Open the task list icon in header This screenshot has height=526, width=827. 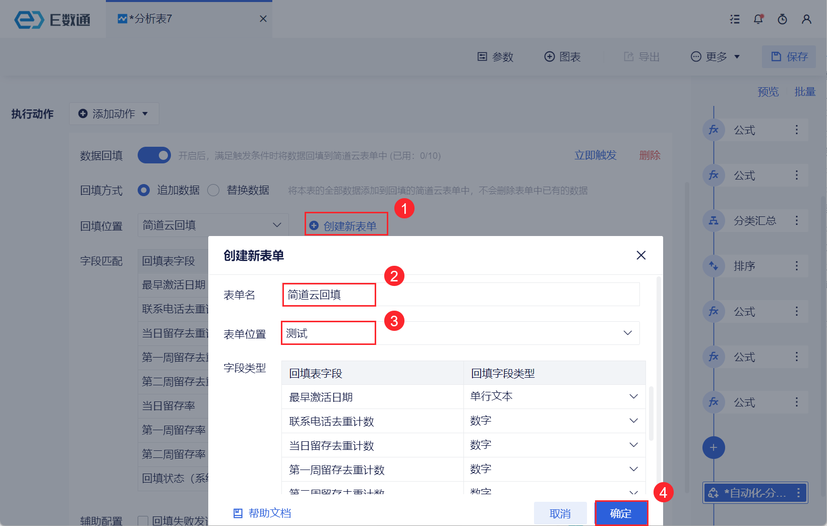pos(735,19)
